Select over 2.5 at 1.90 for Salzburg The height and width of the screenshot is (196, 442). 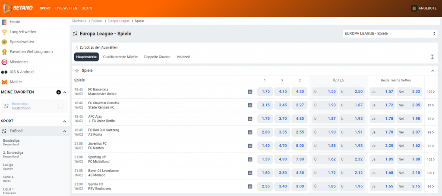(x=325, y=132)
